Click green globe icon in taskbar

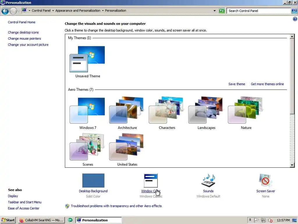pyautogui.click(x=70, y=220)
